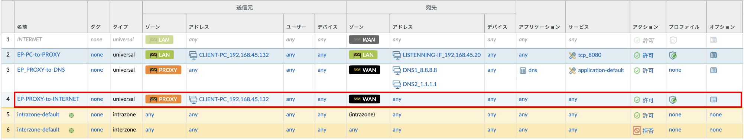This screenshot has width=744, height=140.
Task: Open the EP-PROXY-to-INTERNET rule name
Action: 48,99
